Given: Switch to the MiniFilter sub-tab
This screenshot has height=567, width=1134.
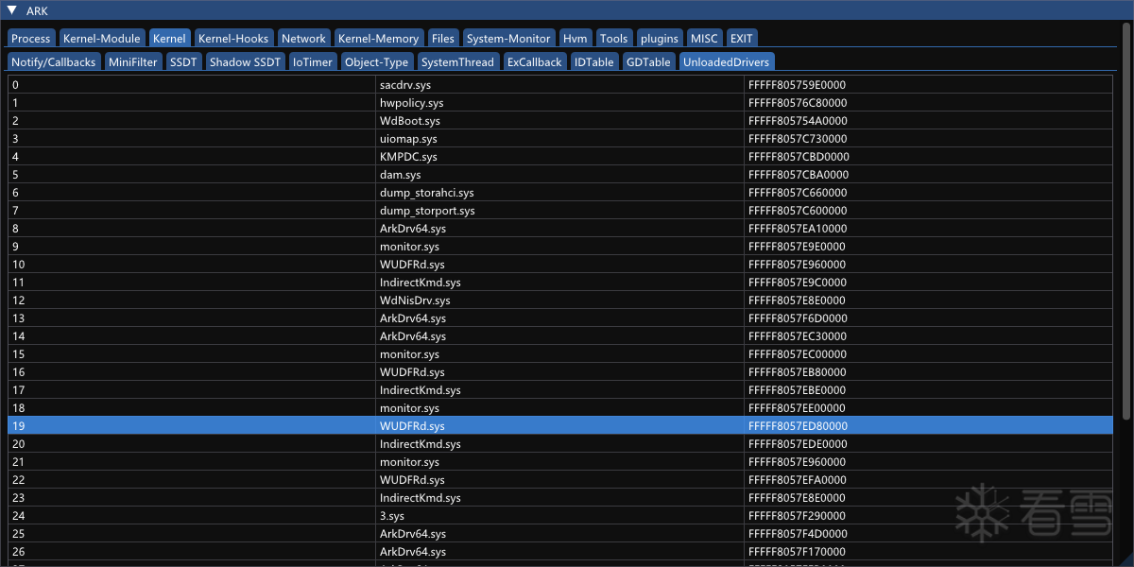Looking at the screenshot, I should (132, 61).
